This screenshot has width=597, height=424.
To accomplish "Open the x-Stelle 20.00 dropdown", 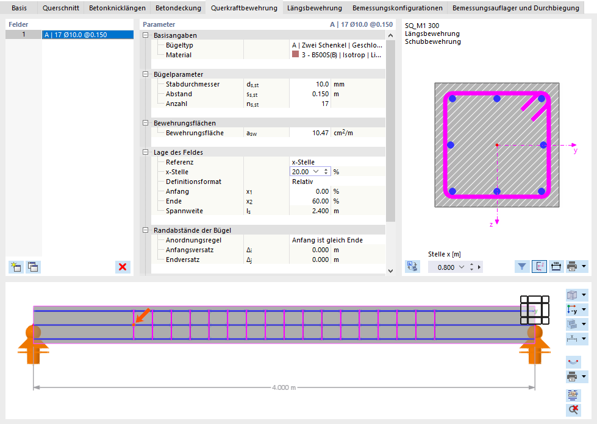I will click(316, 172).
